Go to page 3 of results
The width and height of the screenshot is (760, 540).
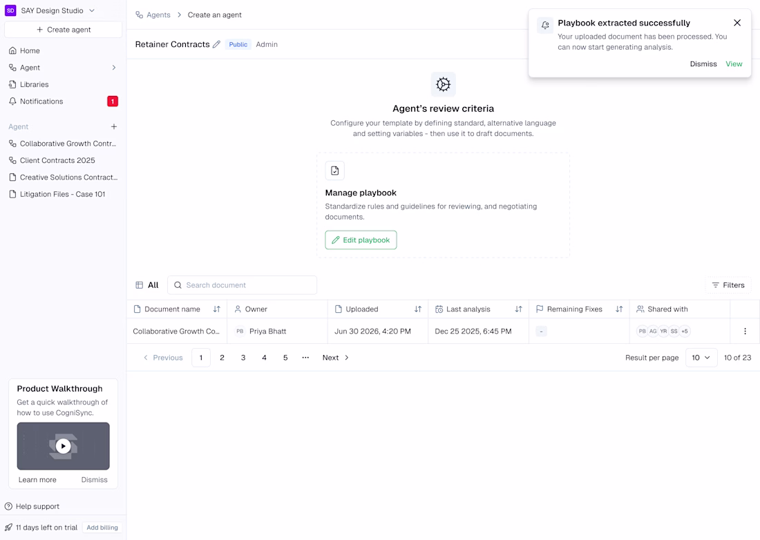point(243,358)
